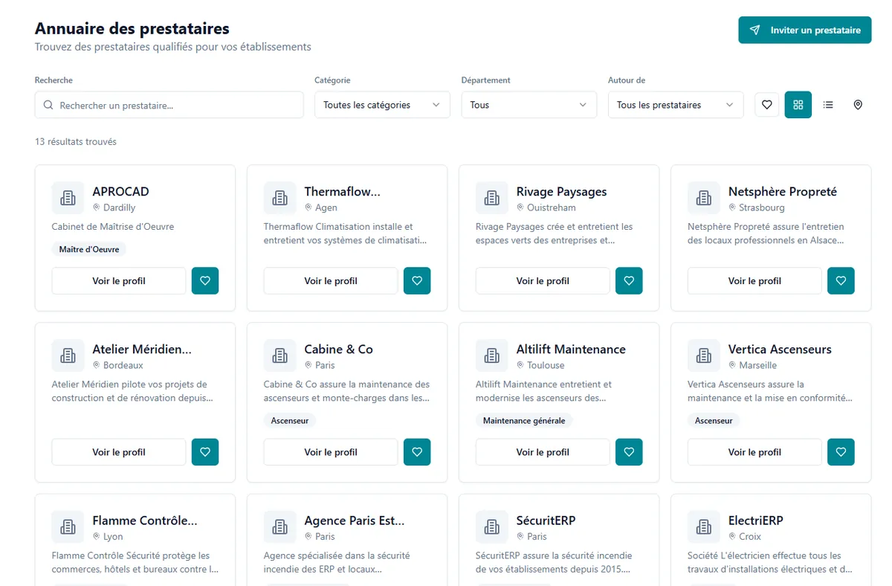892x586 pixels.
Task: Click the Inviter un prestataire button
Action: [x=804, y=30]
